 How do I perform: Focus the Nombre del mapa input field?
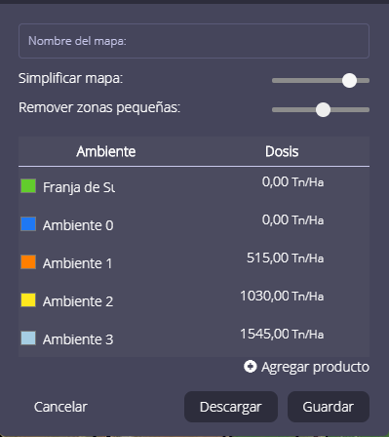pyautogui.click(x=194, y=41)
